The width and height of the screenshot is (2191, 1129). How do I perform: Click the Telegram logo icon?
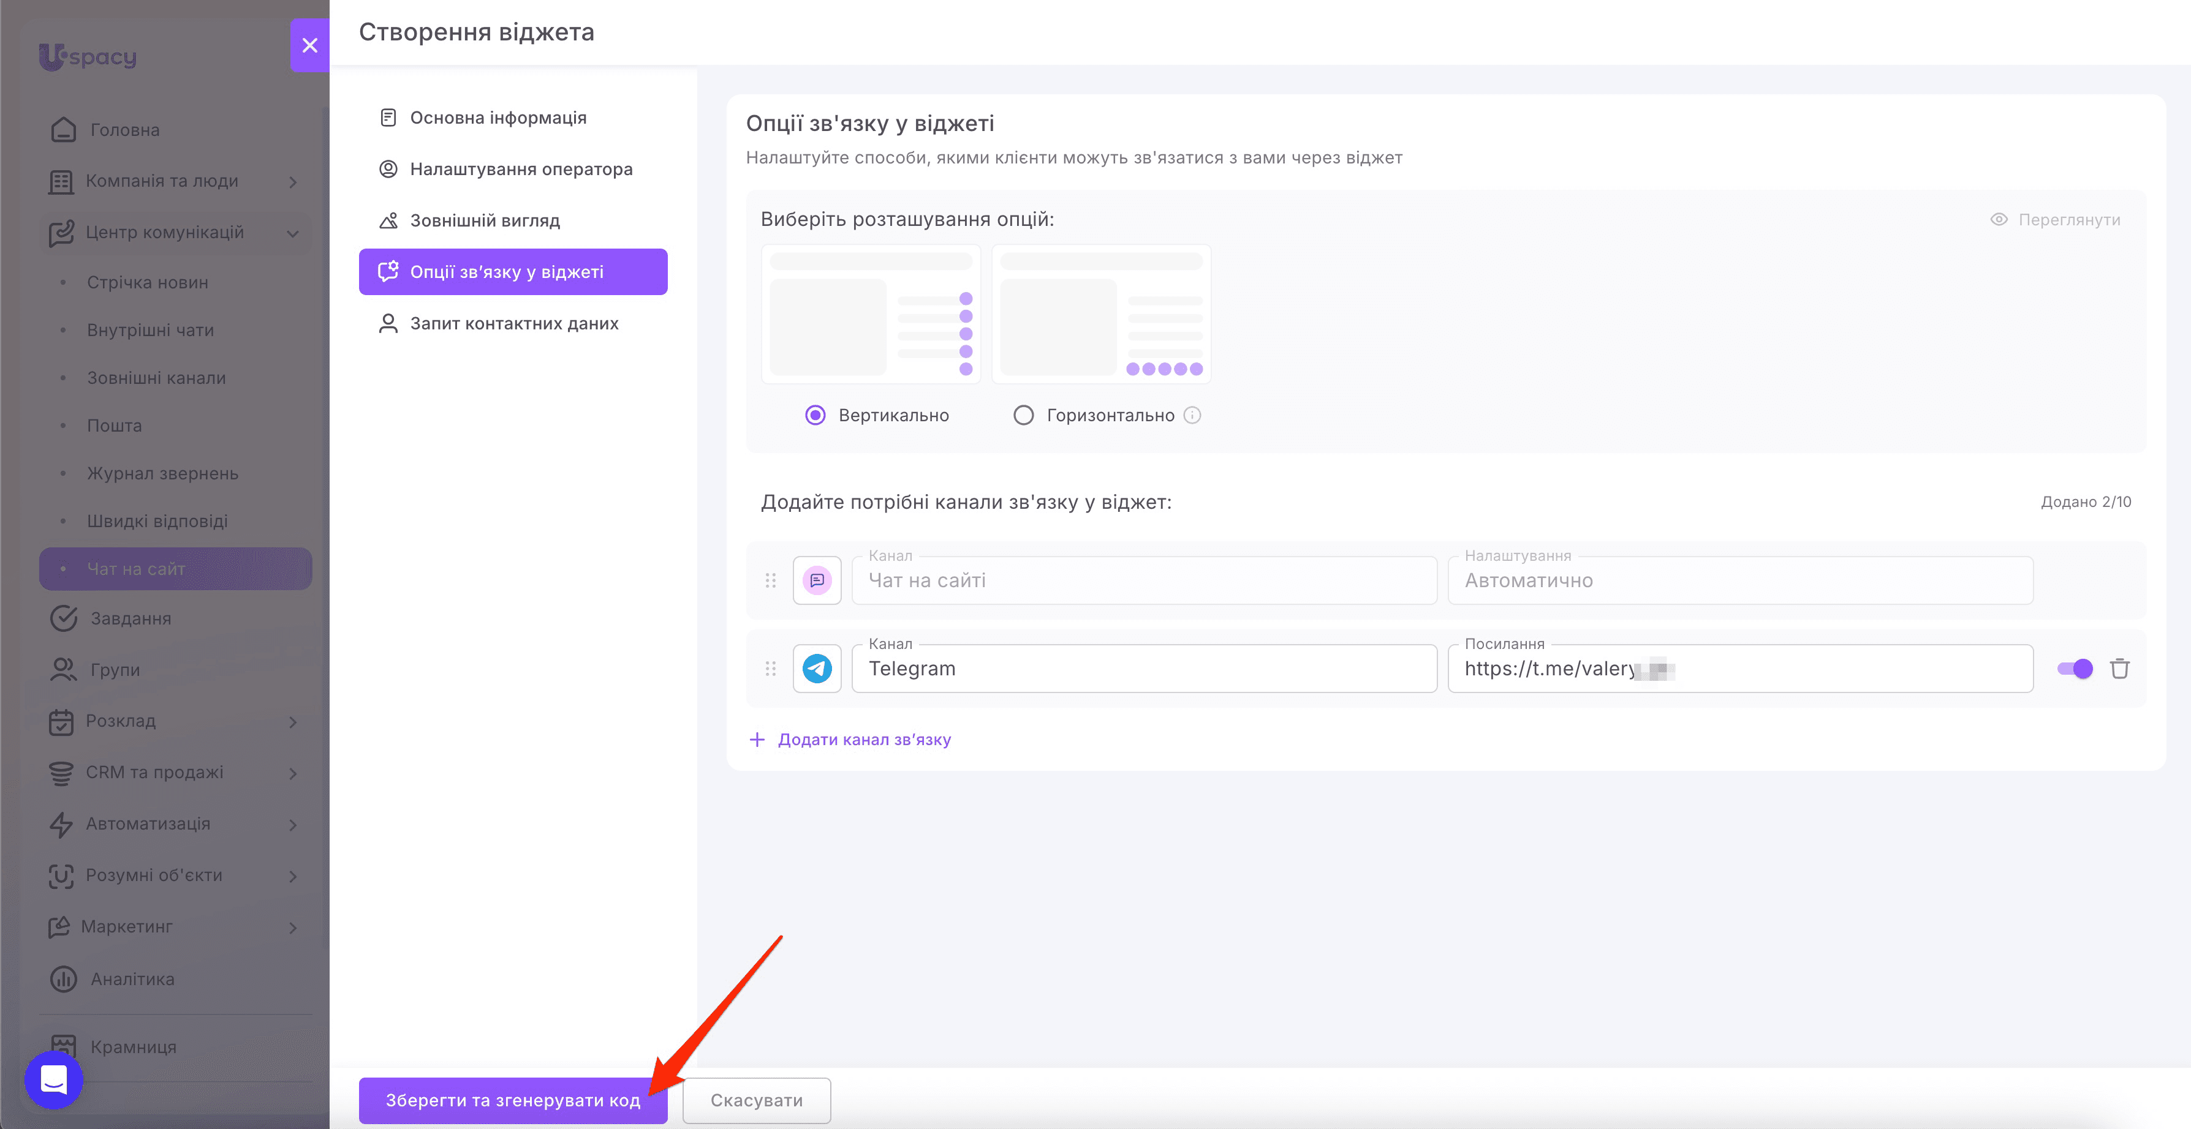pyautogui.click(x=817, y=668)
